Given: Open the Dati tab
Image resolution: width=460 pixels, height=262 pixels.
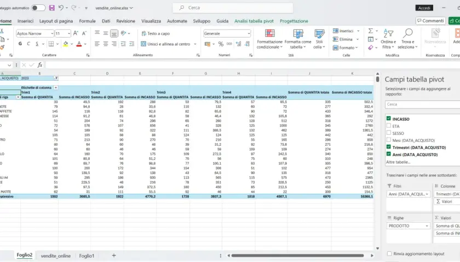Looking at the screenshot, I should click(106, 21).
